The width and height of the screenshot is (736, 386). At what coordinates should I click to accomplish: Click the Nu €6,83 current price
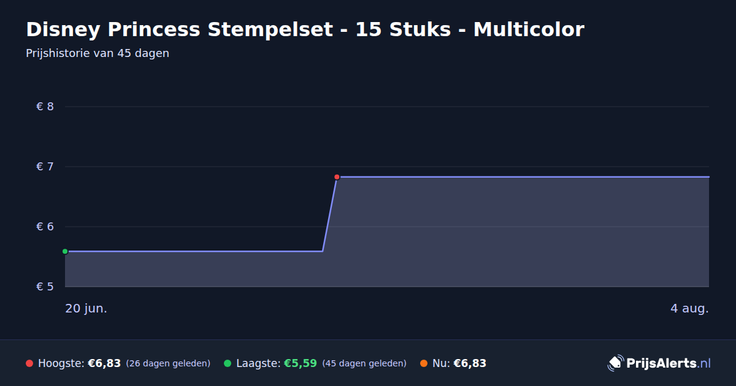pyautogui.click(x=470, y=363)
